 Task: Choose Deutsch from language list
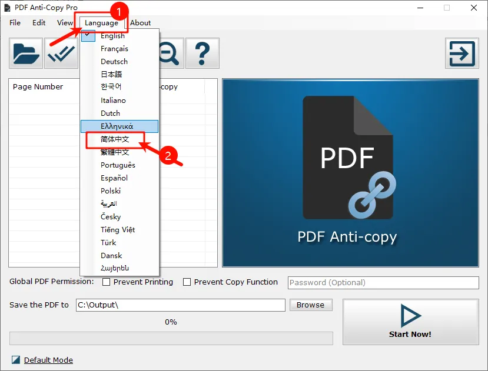pyautogui.click(x=119, y=62)
